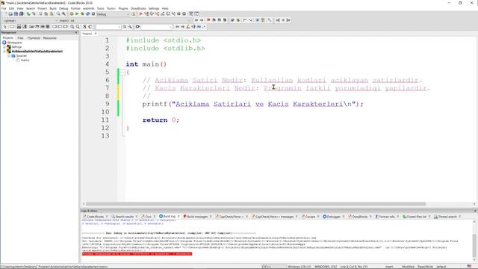Click the Cut icon

click(x=40, y=14)
